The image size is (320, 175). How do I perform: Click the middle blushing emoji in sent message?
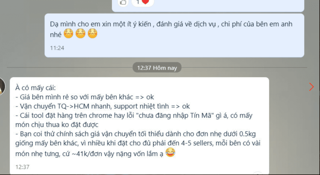(x=80, y=34)
